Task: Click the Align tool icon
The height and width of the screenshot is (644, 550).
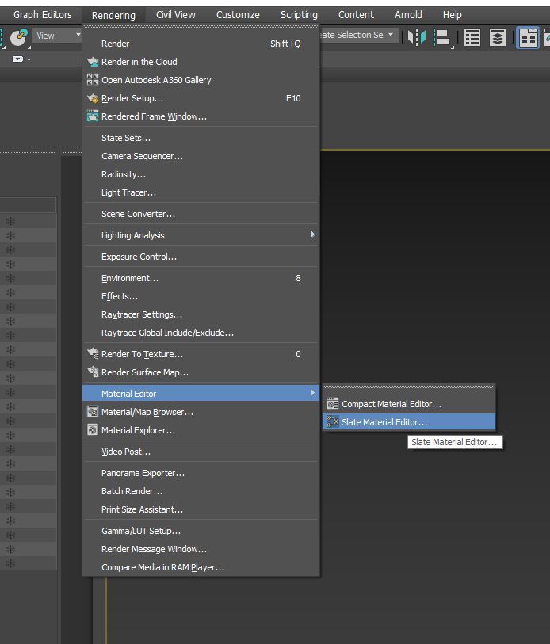Action: [443, 37]
